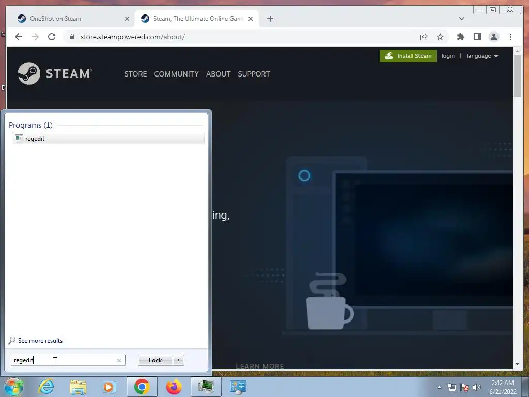
Task: Click the Steam login link
Action: click(448, 56)
